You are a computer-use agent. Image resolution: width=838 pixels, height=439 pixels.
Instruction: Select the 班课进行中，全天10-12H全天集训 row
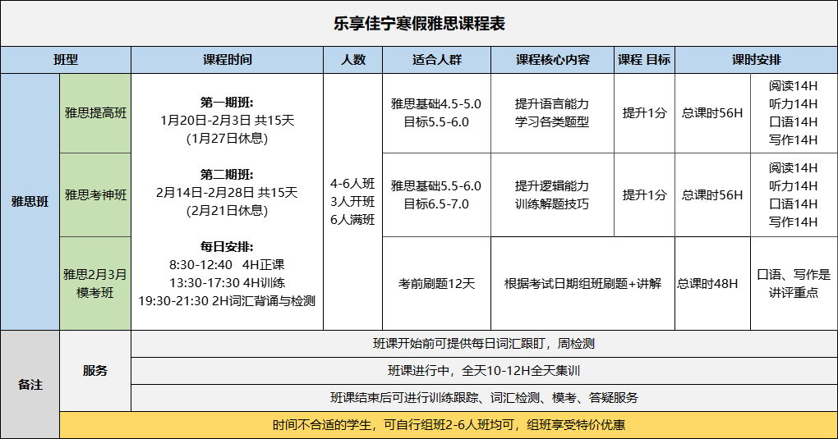(484, 371)
